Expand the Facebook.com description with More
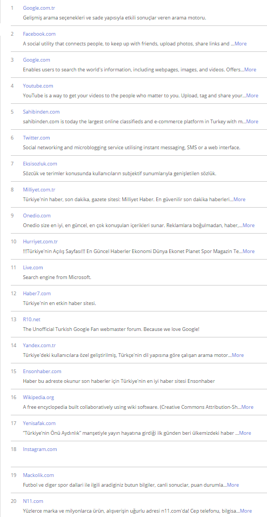The width and height of the screenshot is (267, 517). [x=241, y=43]
